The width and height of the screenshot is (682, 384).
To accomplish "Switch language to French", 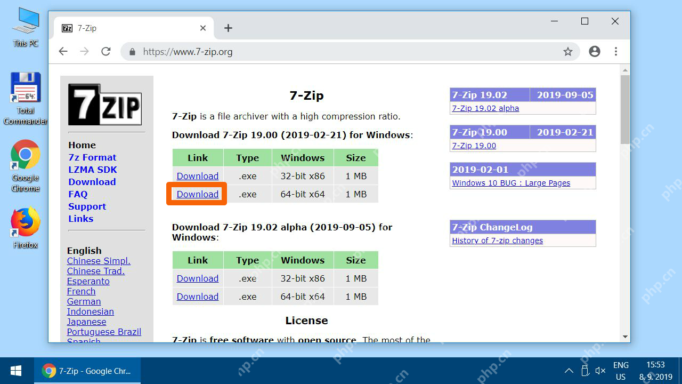I will coord(82,291).
